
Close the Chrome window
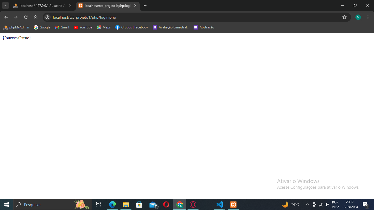point(368,5)
